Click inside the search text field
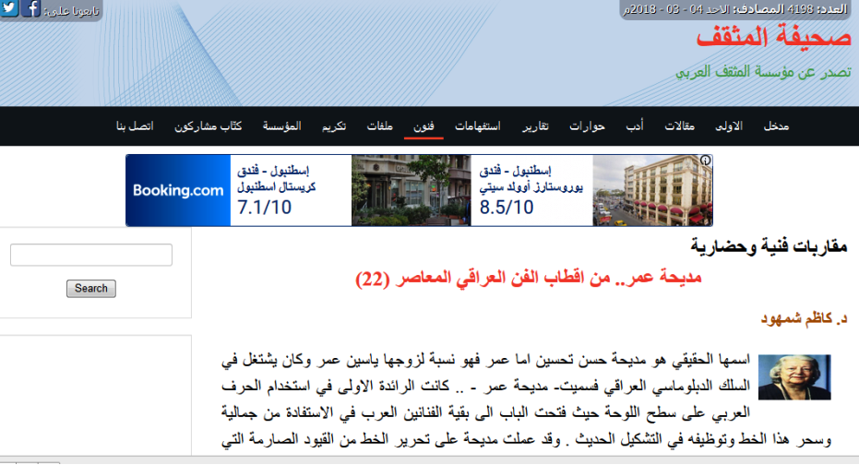 tap(91, 256)
